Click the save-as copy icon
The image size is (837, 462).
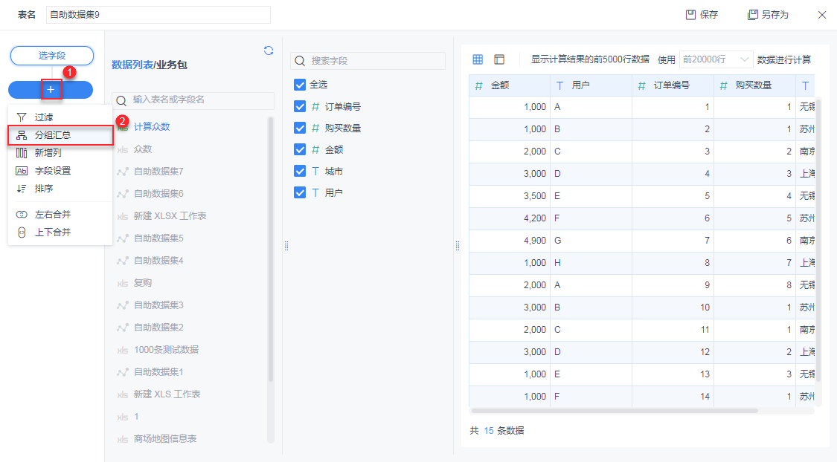[x=753, y=14]
